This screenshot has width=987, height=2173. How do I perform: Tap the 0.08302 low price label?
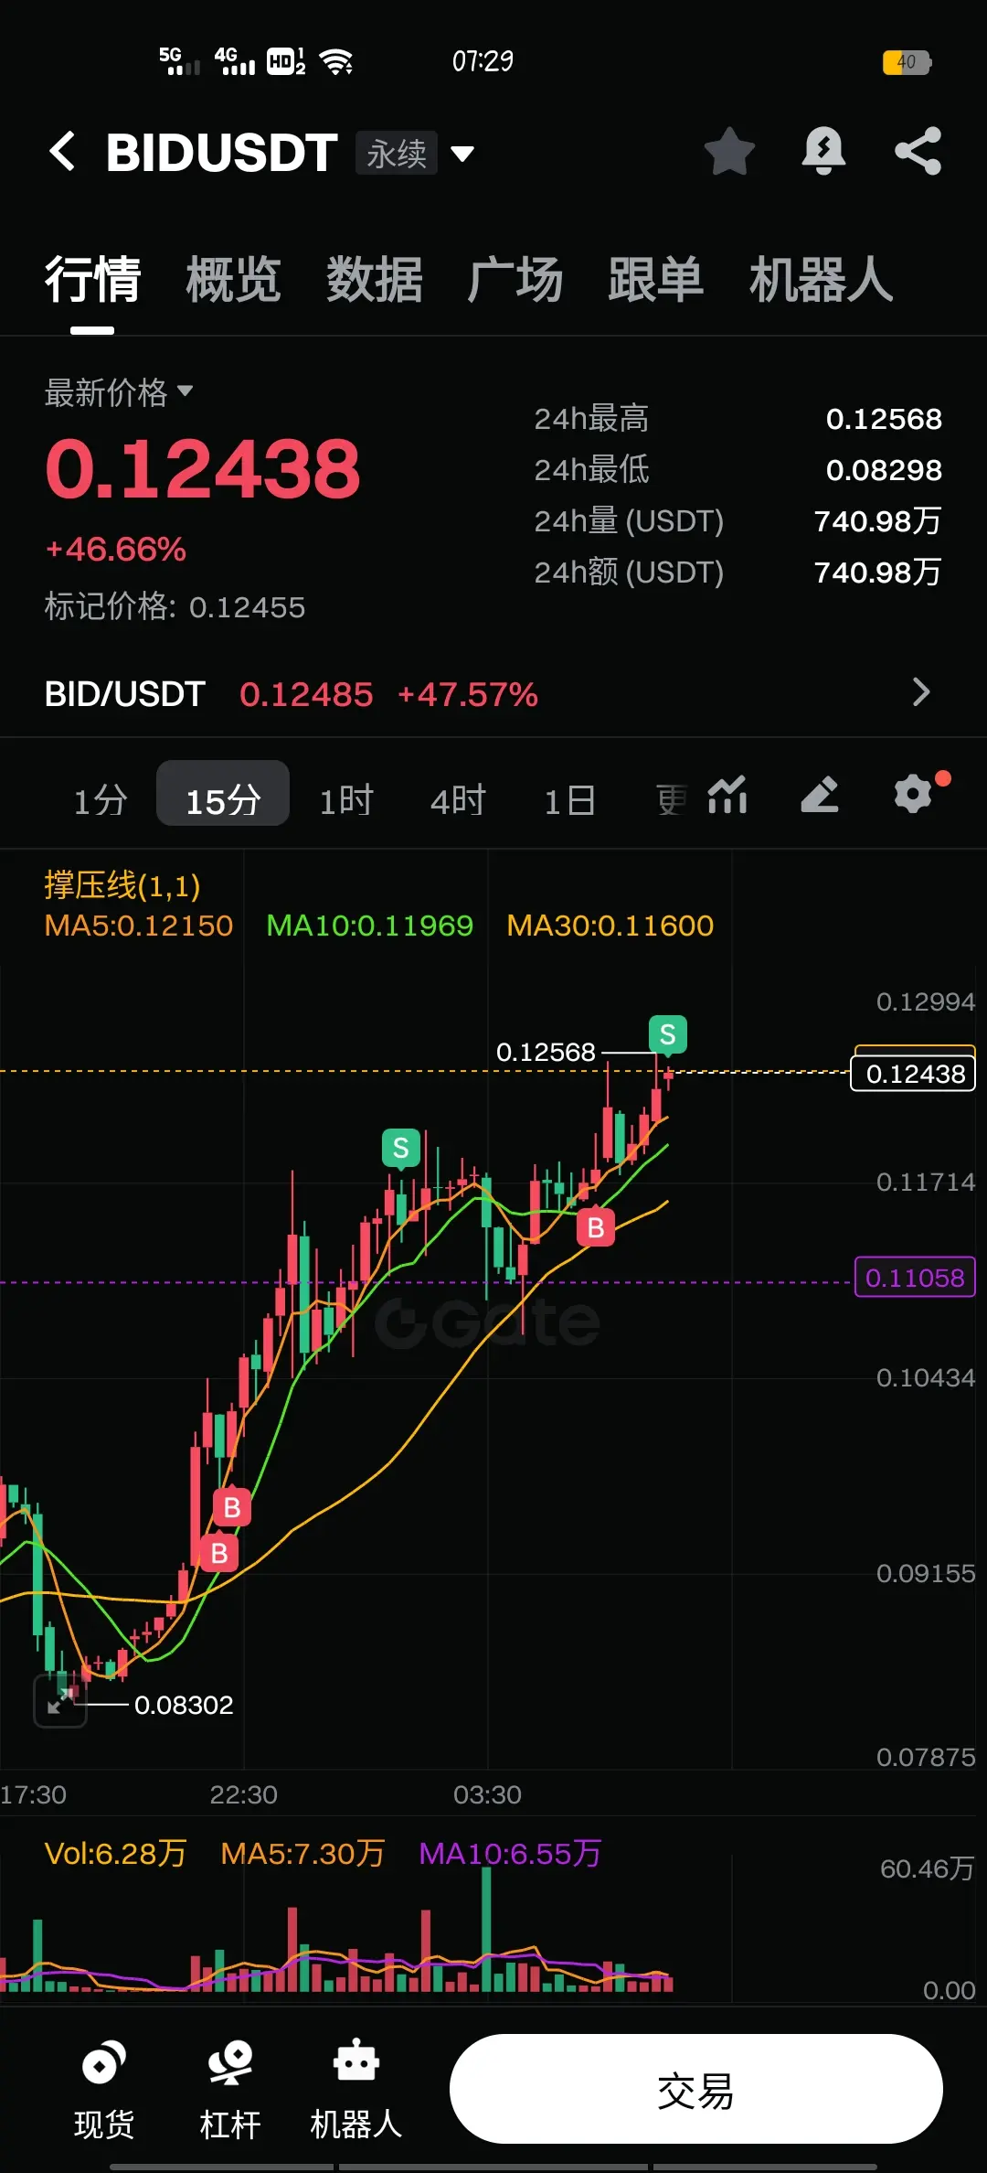184,1705
